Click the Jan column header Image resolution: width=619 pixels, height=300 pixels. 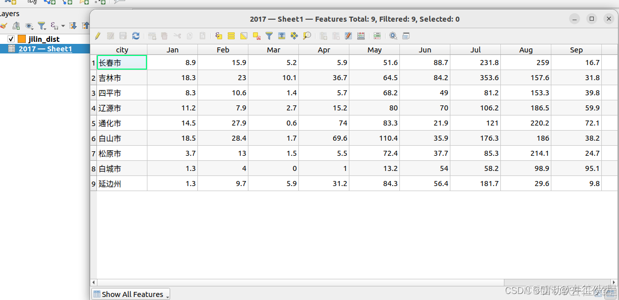173,49
